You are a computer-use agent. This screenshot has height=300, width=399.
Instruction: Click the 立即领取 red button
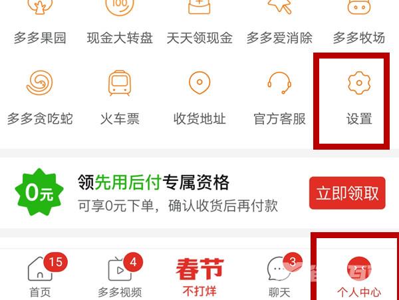[347, 193]
